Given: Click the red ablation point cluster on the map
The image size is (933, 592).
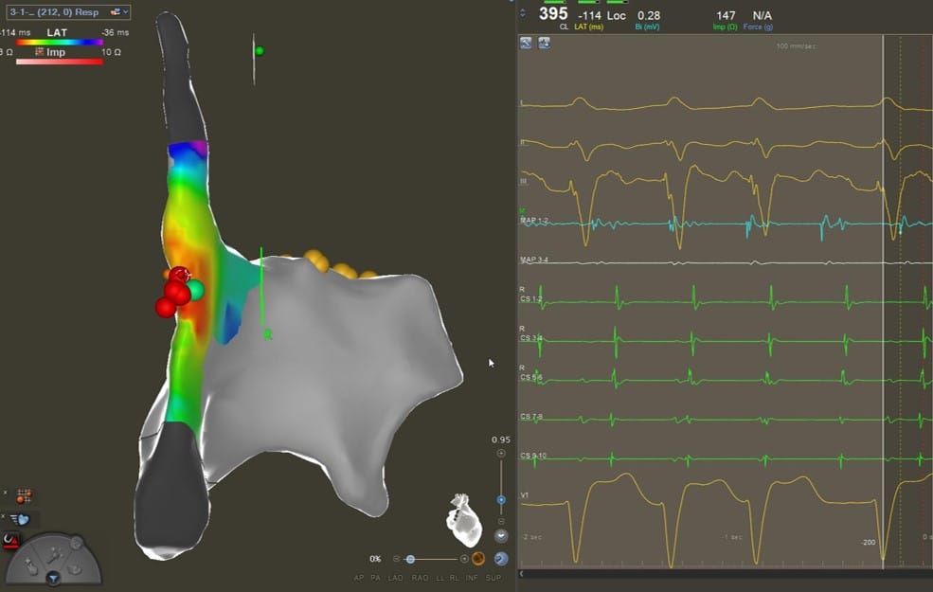Looking at the screenshot, I should (x=173, y=292).
